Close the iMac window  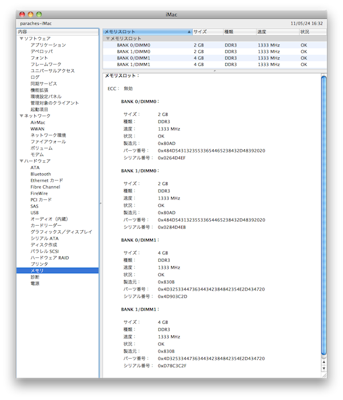tap(22, 14)
